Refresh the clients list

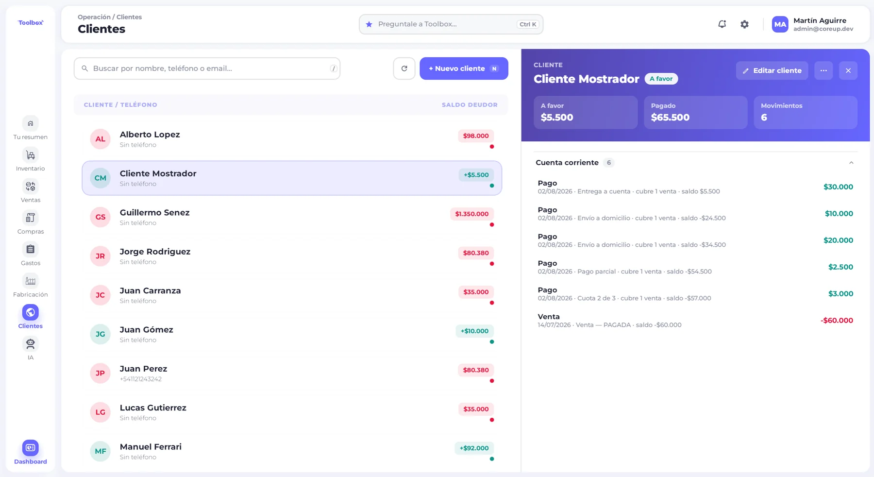404,68
